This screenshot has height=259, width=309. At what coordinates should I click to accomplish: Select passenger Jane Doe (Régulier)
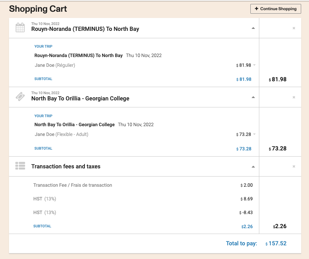pyautogui.click(x=55, y=65)
